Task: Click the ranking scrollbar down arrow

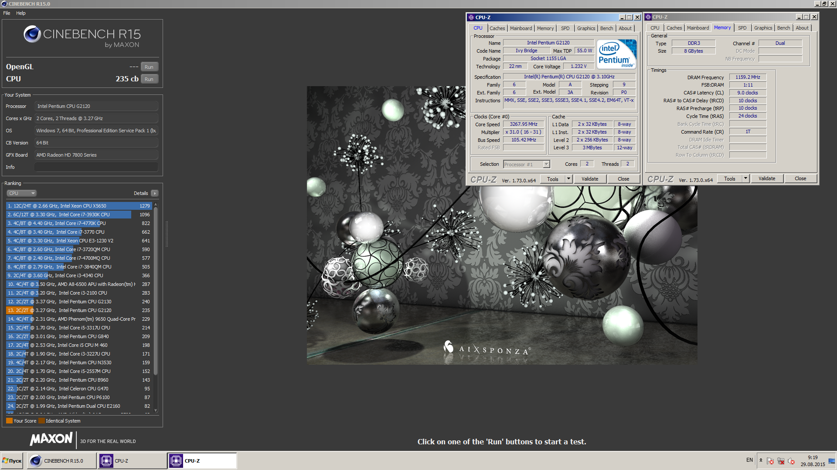Action: pyautogui.click(x=156, y=410)
